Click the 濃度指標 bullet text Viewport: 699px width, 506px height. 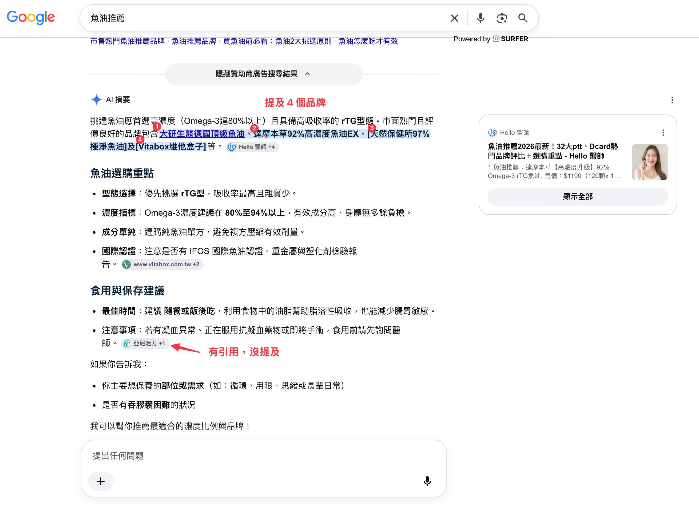(x=257, y=213)
